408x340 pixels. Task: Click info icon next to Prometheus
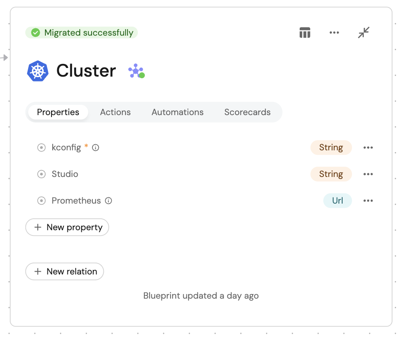point(108,201)
